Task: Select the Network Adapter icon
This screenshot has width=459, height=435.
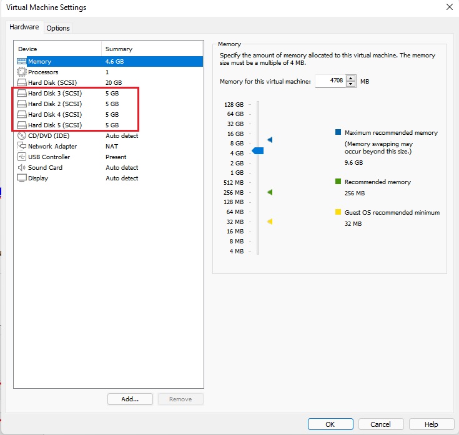Action: pos(22,147)
